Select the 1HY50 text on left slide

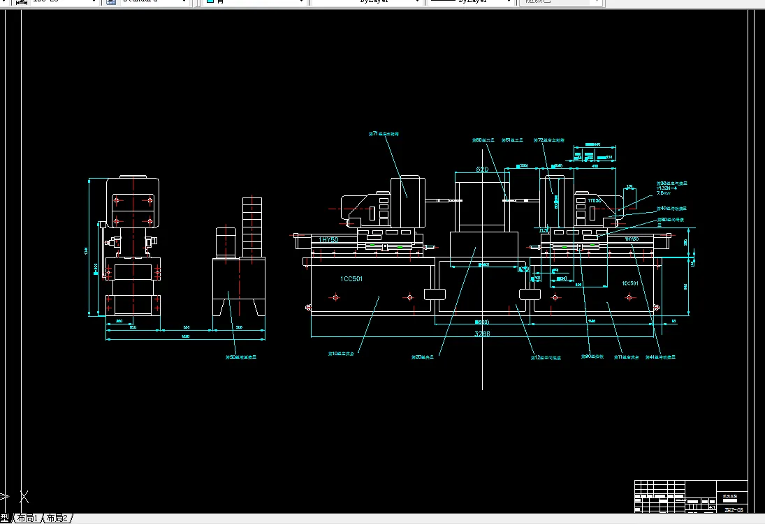click(x=328, y=240)
